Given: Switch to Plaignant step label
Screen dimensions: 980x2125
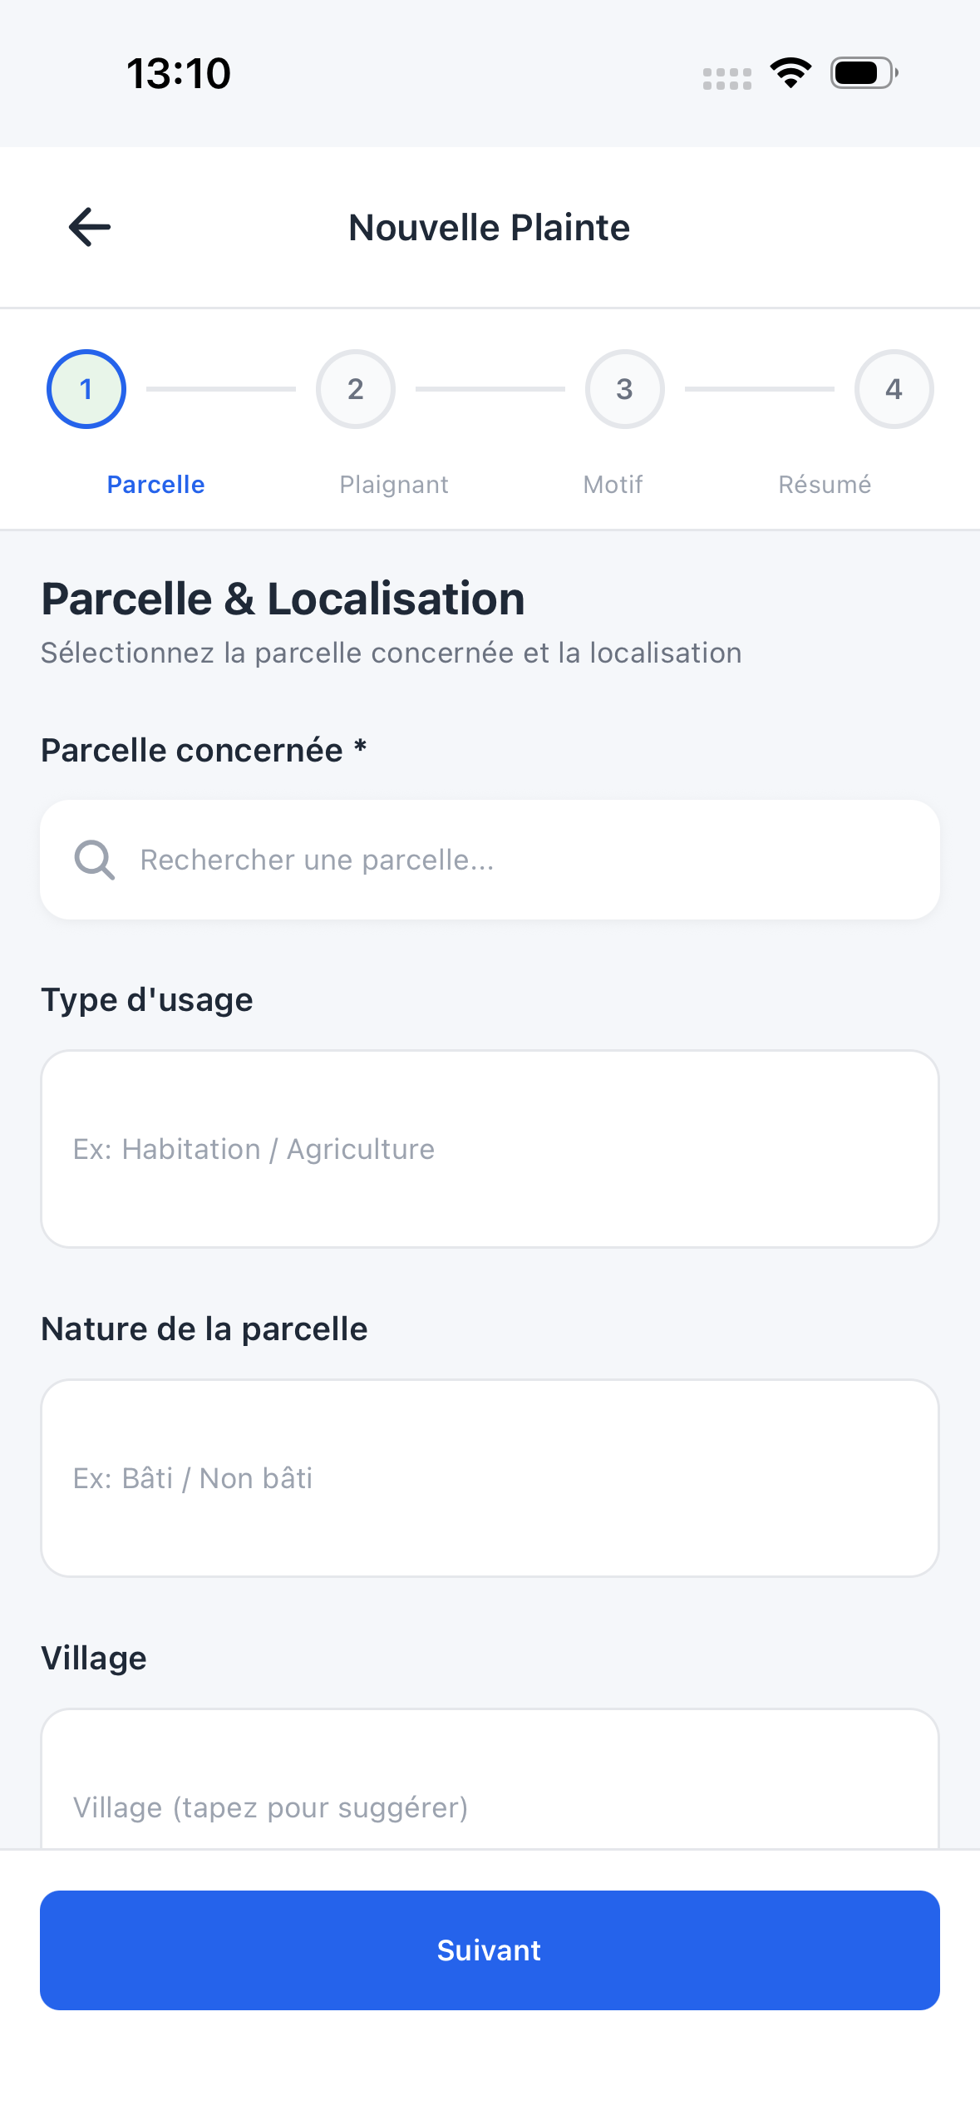Looking at the screenshot, I should click(394, 485).
